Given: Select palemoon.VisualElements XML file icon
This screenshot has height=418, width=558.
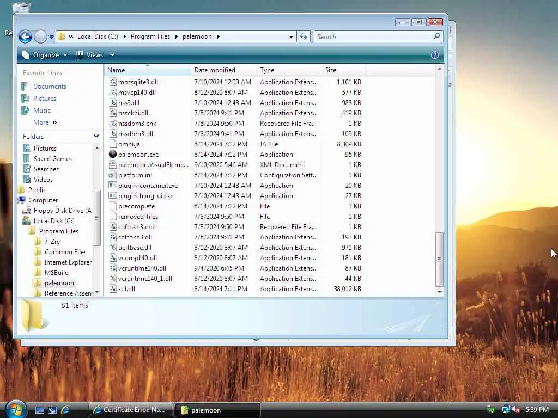Looking at the screenshot, I should point(113,164).
